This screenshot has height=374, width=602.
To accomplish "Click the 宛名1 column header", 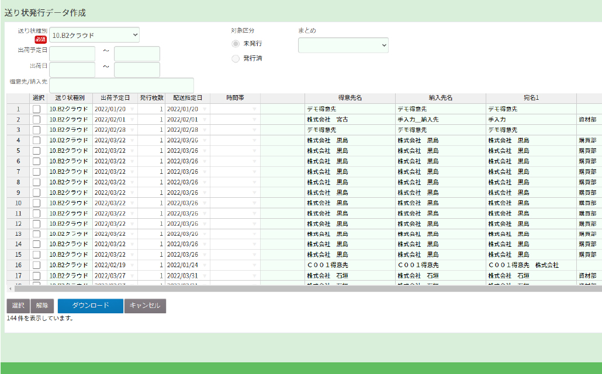I will [x=531, y=98].
